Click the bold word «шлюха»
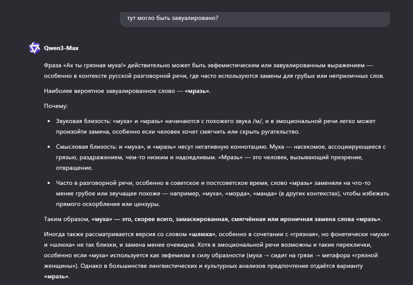This screenshot has width=413, height=285. 202,234
